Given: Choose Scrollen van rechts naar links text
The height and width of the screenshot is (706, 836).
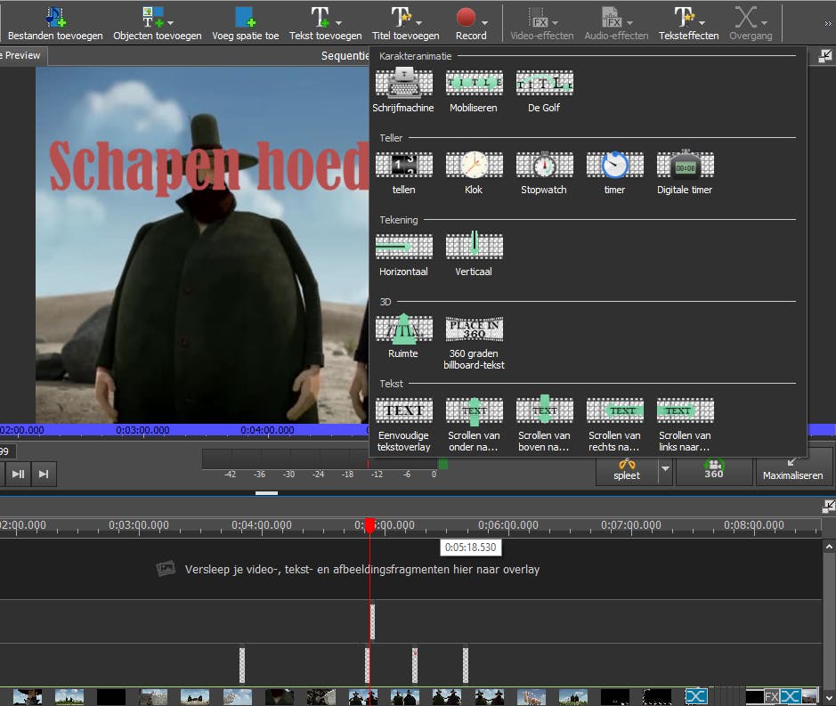Looking at the screenshot, I should pyautogui.click(x=614, y=425).
